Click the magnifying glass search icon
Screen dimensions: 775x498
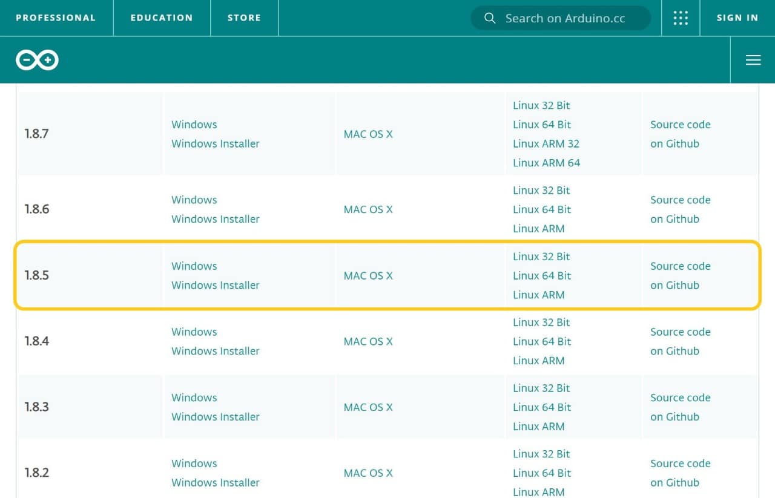coord(490,18)
